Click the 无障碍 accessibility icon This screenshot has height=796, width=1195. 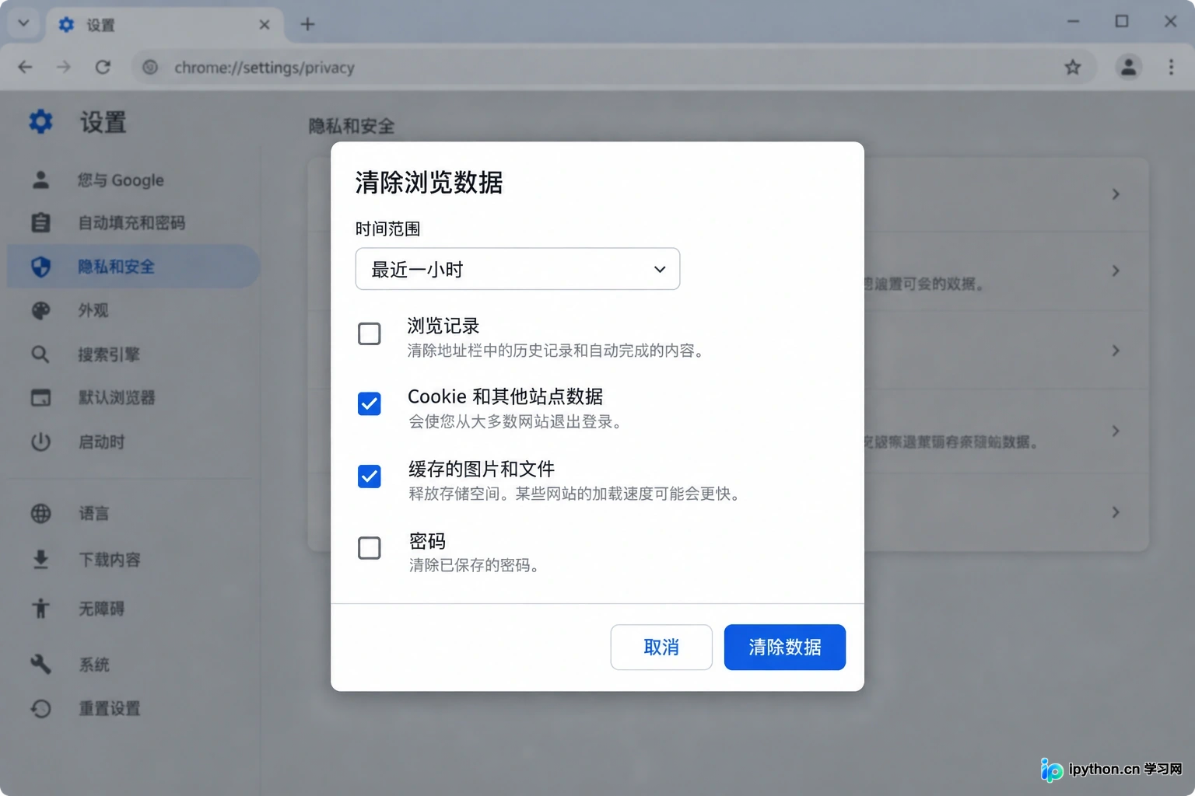coord(40,608)
